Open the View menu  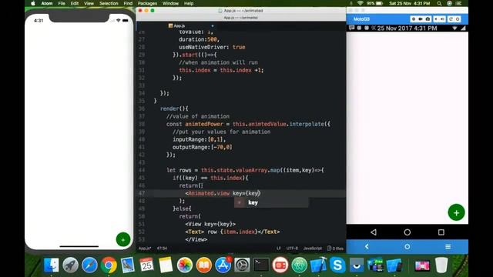(89, 3)
